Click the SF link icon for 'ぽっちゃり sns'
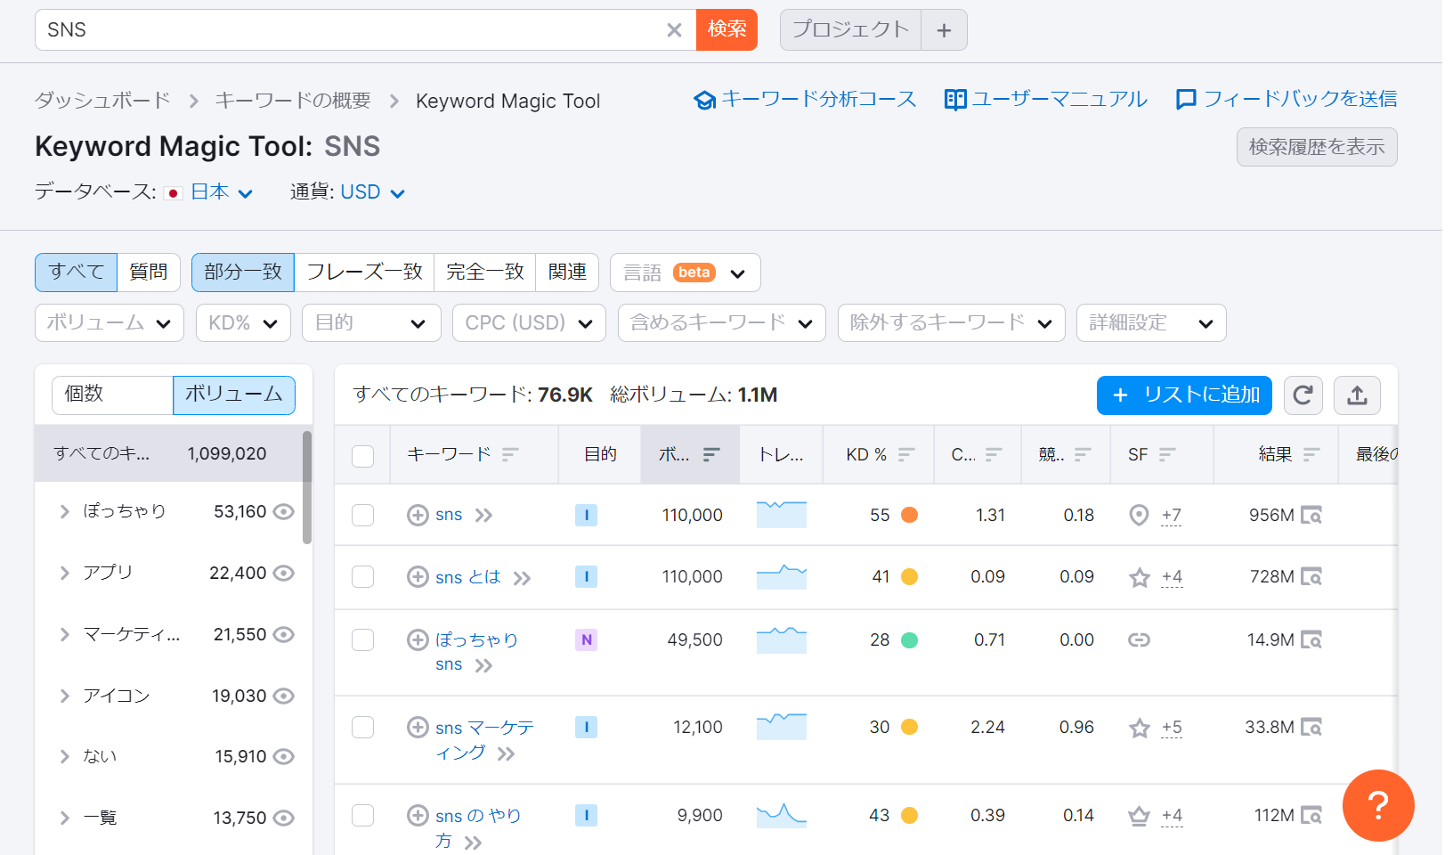1453x855 pixels. (x=1139, y=639)
